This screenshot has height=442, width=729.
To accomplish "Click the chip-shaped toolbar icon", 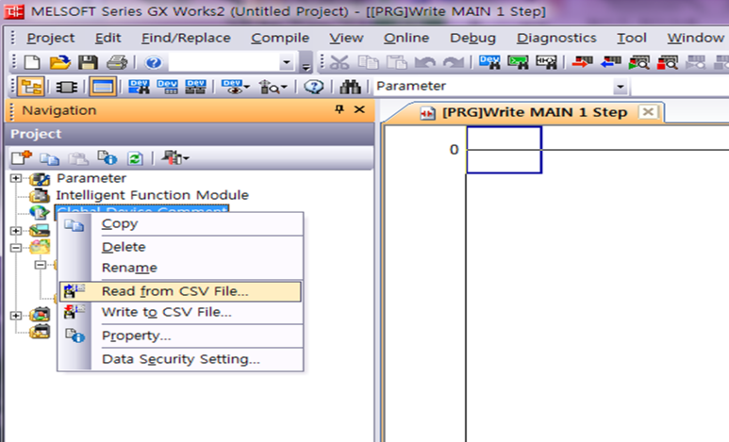I will pyautogui.click(x=66, y=87).
